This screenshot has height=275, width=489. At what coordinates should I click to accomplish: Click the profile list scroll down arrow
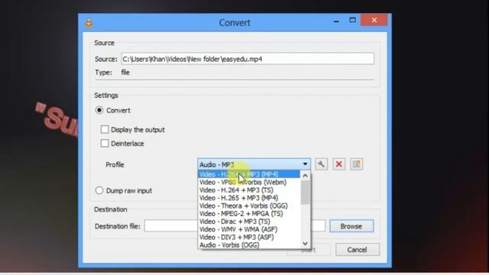(x=306, y=244)
